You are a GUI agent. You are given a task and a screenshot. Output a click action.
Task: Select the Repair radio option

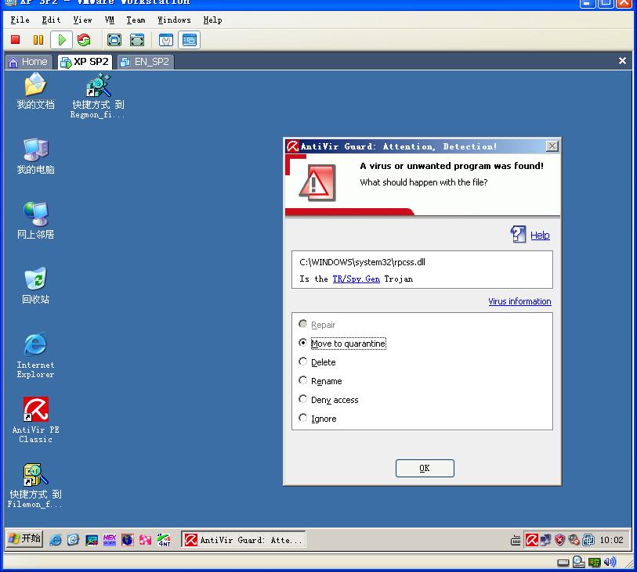pyautogui.click(x=302, y=324)
